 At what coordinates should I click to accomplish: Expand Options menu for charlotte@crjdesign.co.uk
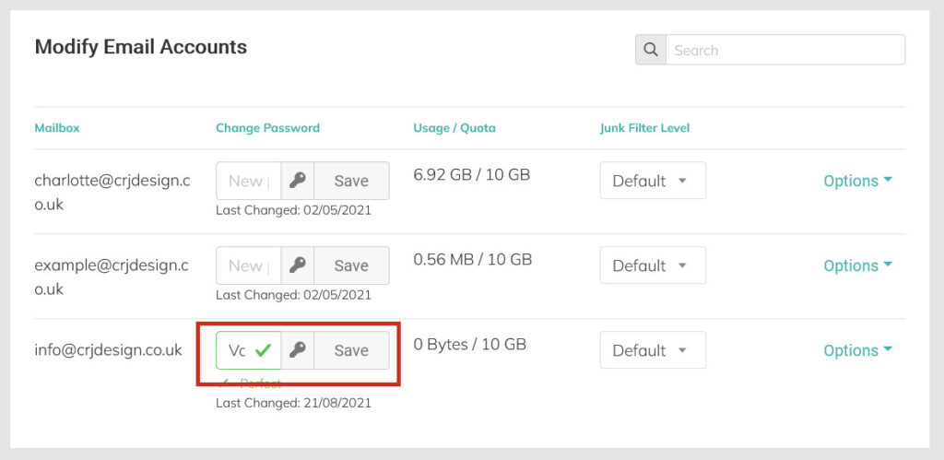pos(858,181)
